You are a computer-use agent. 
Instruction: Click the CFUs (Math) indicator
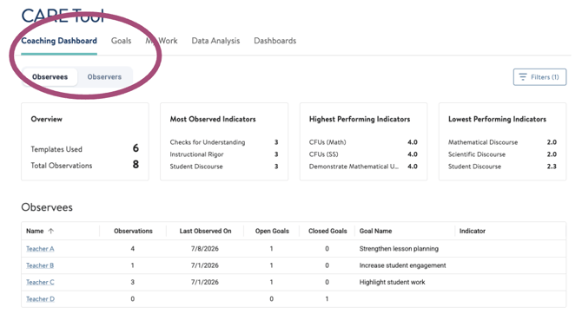(x=327, y=142)
